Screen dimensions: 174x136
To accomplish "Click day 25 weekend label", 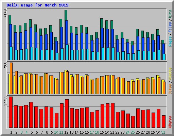I will pyautogui.click(x=133, y=132).
